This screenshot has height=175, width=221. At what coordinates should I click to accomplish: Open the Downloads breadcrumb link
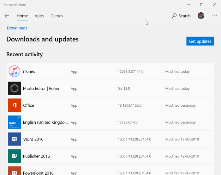(17, 28)
